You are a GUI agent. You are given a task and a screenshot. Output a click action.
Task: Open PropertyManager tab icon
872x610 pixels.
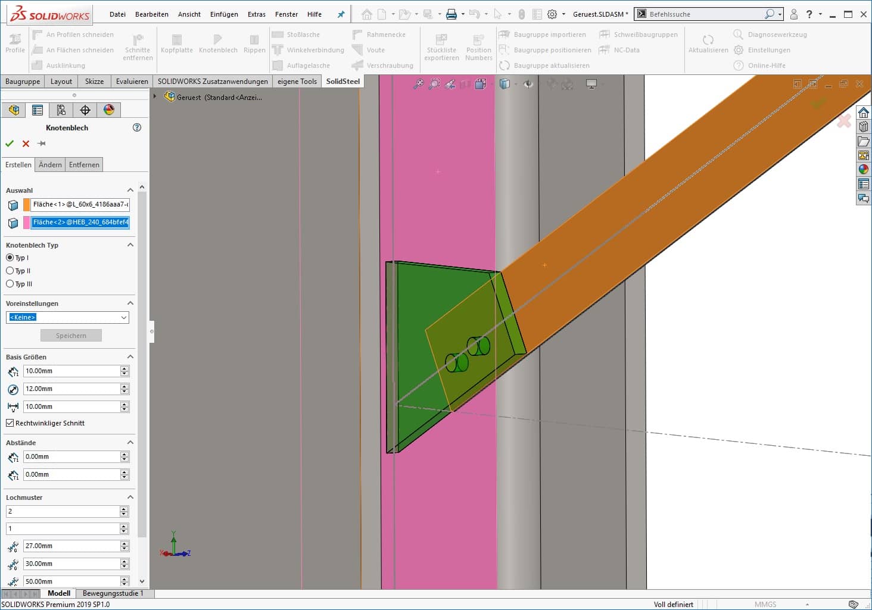coord(38,110)
